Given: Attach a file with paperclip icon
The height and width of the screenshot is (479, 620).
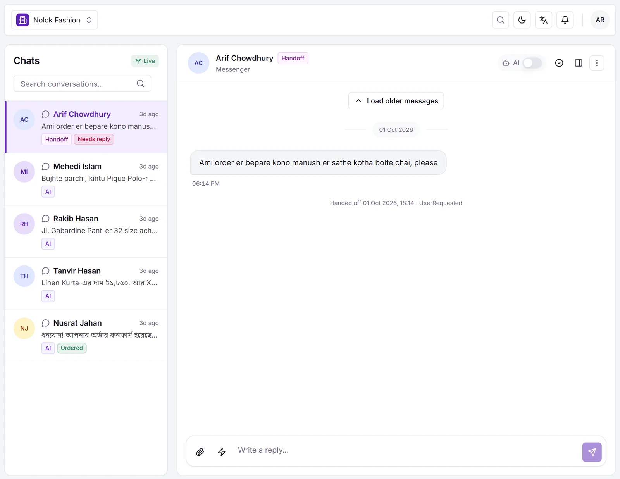Looking at the screenshot, I should click(200, 452).
